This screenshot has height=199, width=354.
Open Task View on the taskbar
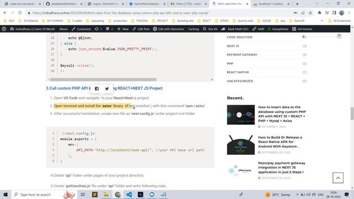pos(83,195)
